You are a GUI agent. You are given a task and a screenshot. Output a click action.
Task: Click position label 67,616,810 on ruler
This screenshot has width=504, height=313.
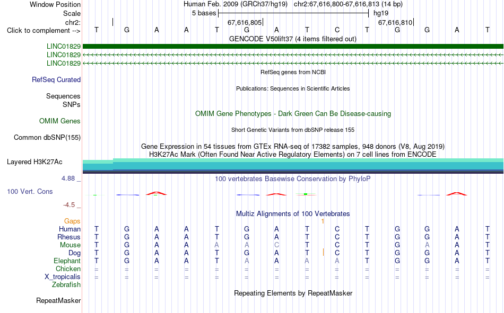[x=395, y=22]
